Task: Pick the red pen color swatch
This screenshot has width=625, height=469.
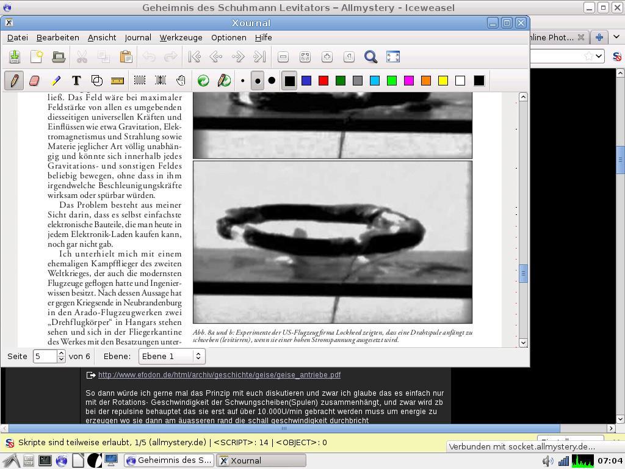Action: click(x=323, y=81)
